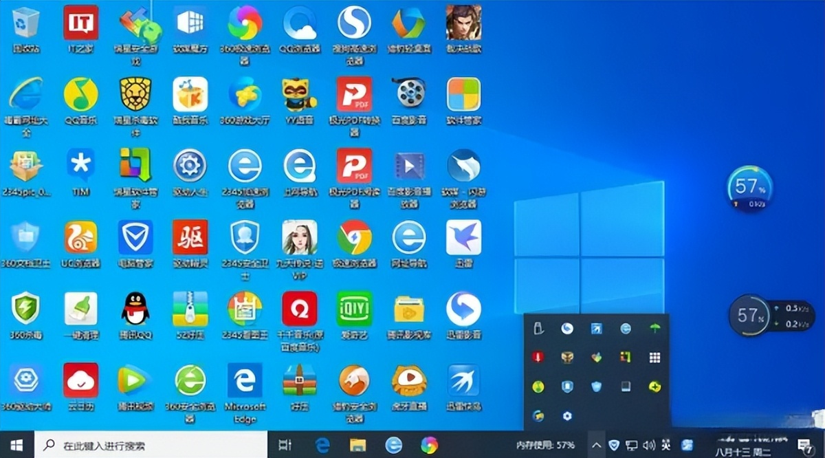The width and height of the screenshot is (825, 458).
Task: Click the date 八月十三 周二 on taskbar
Action: [742, 451]
